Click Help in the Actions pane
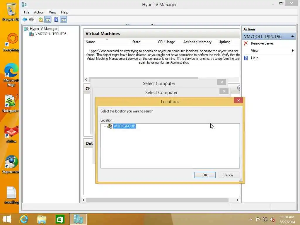300x225 pixels. click(x=255, y=58)
